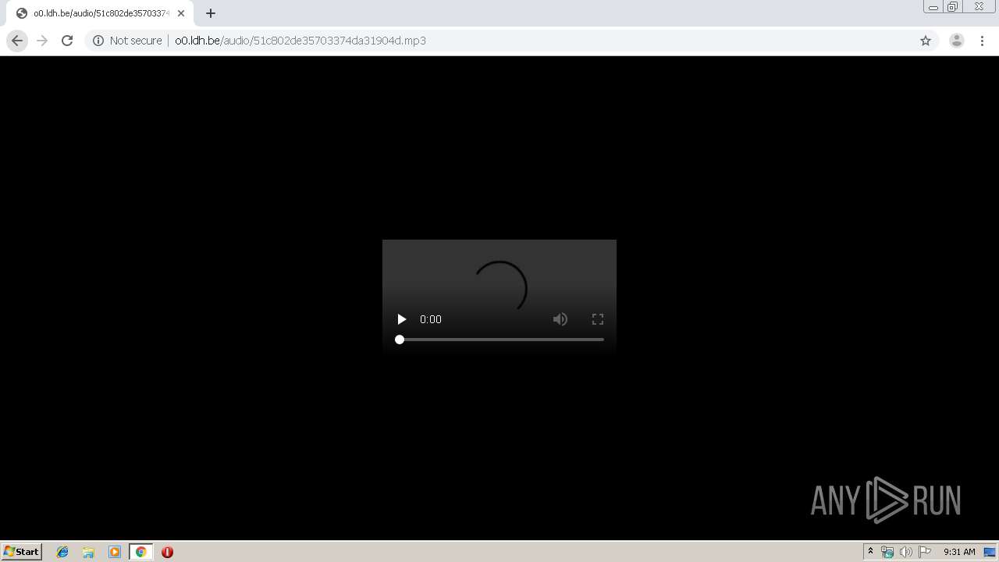Go back to previous page
The image size is (999, 562).
17,41
